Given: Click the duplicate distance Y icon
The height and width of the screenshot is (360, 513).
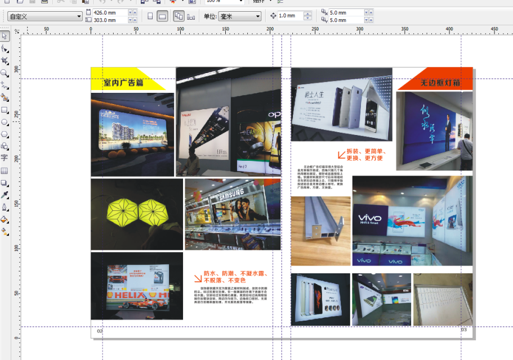Looking at the screenshot, I should pos(324,20).
